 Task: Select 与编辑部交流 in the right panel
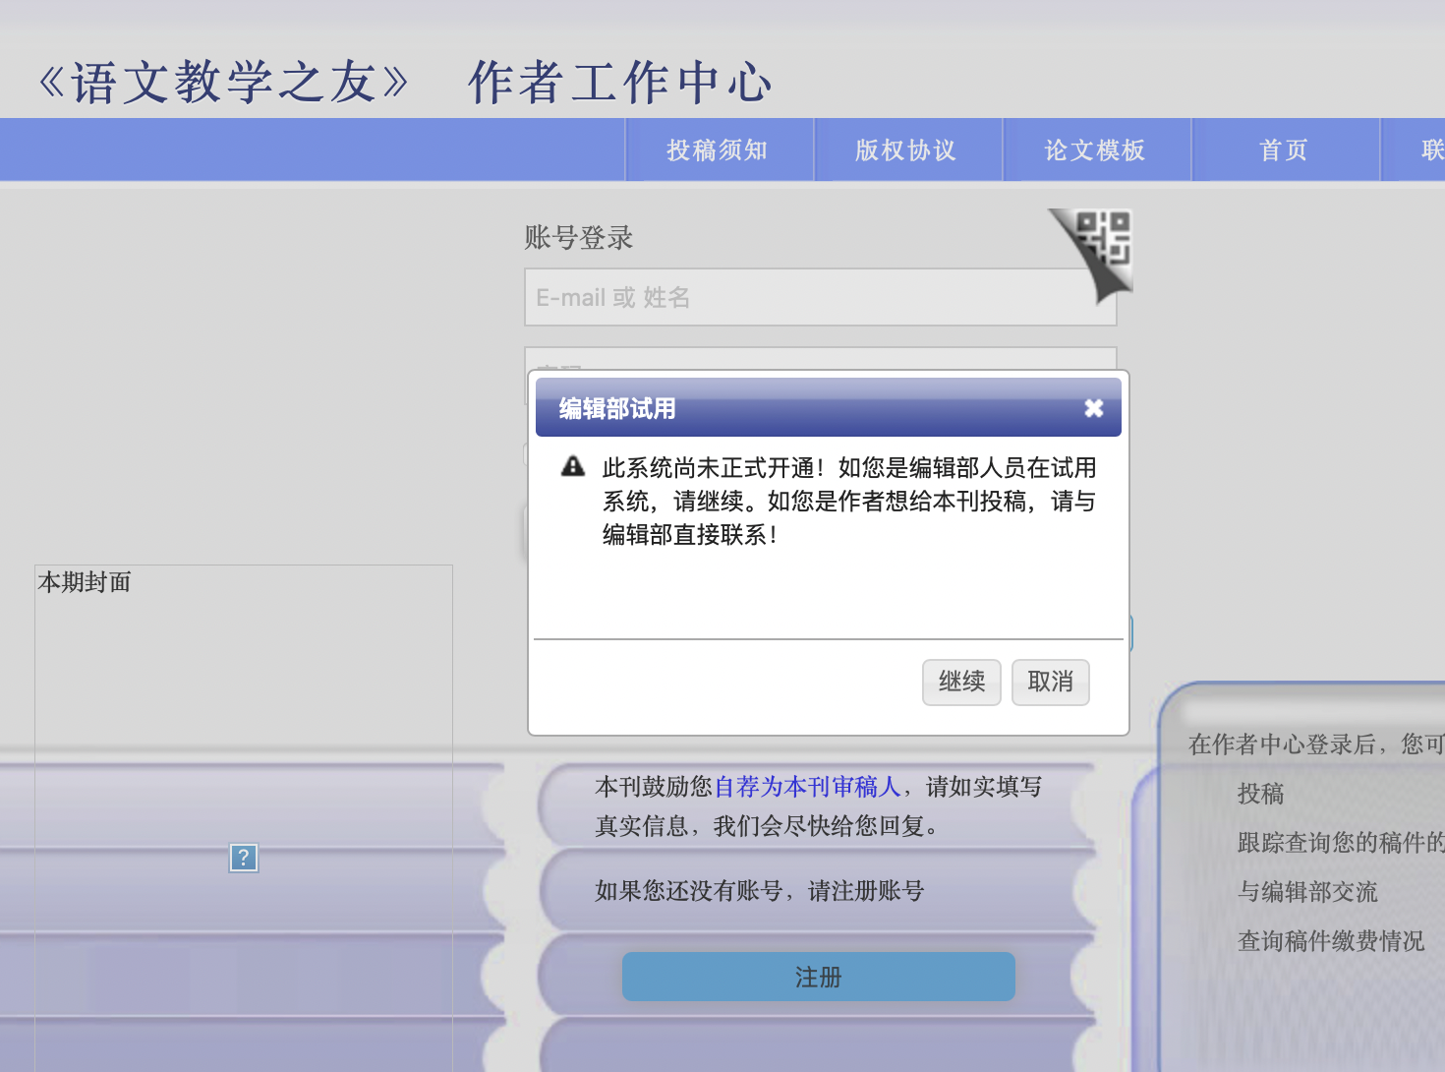pos(1307,892)
